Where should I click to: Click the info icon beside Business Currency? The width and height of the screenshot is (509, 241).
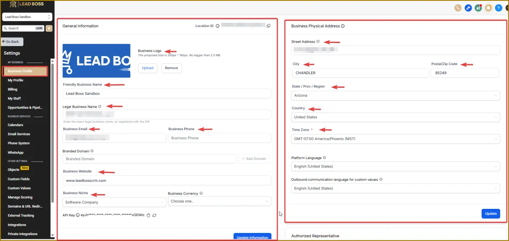tap(201, 193)
